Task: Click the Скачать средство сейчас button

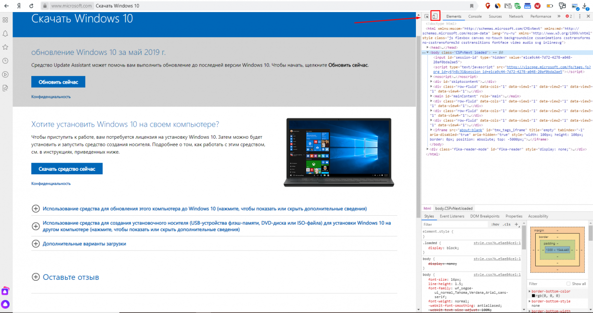Action: pos(67,169)
